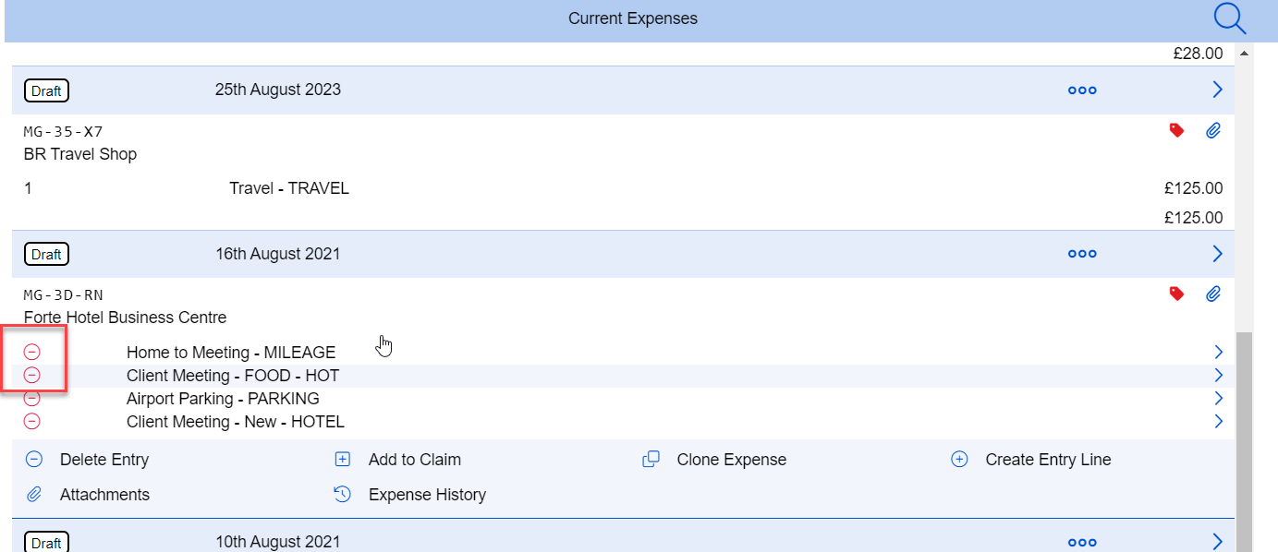Click the Expense History clock icon
Image resolution: width=1278 pixels, height=552 pixels.
coord(342,494)
